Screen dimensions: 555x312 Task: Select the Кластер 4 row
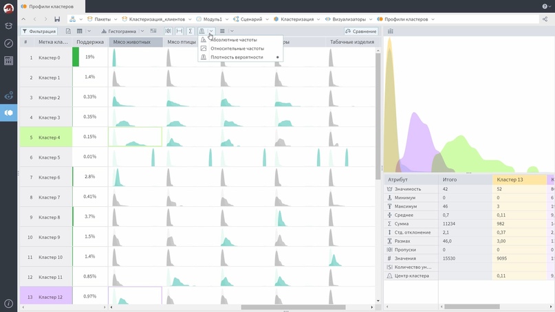pos(50,137)
